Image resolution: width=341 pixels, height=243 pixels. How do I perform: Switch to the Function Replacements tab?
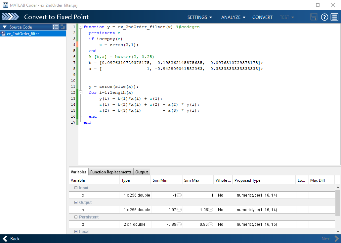click(x=111, y=172)
